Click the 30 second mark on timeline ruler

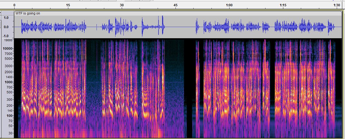point(122,5)
